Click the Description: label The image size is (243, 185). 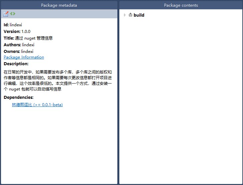point(16,64)
